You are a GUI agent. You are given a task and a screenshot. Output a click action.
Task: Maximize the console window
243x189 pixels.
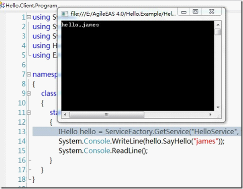(195, 12)
